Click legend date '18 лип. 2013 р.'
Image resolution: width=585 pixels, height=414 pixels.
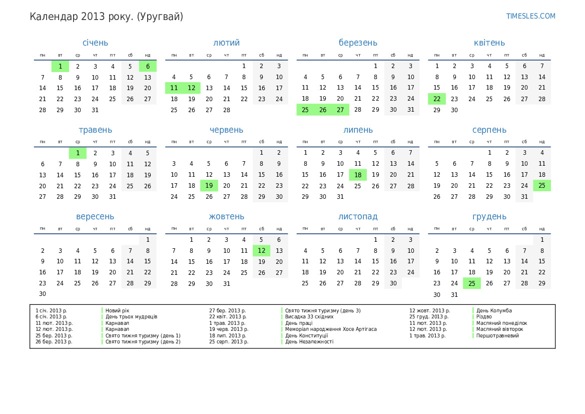[227, 335]
